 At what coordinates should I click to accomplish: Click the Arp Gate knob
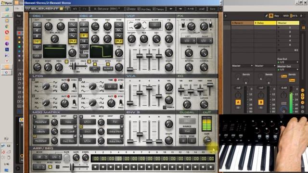point(76,157)
